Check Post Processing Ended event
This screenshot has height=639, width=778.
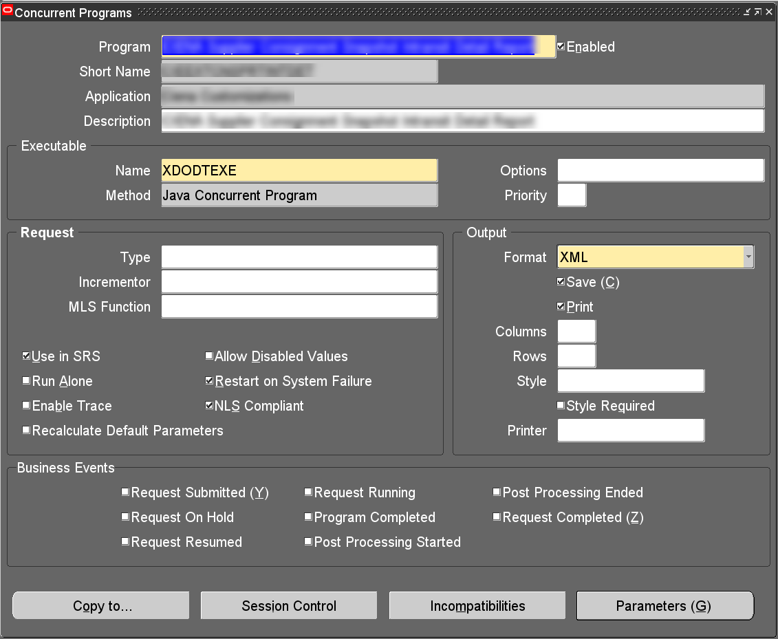pos(496,492)
